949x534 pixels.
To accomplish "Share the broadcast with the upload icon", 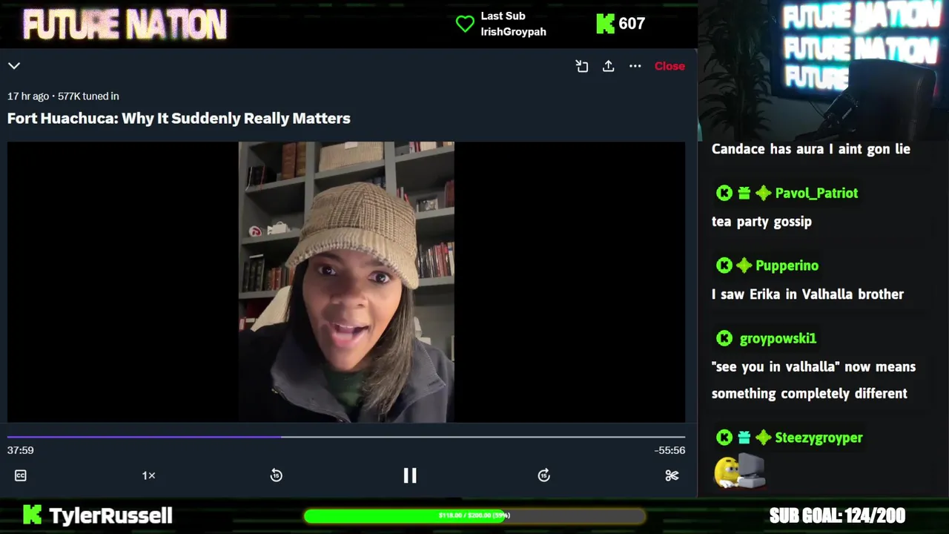I will (608, 66).
